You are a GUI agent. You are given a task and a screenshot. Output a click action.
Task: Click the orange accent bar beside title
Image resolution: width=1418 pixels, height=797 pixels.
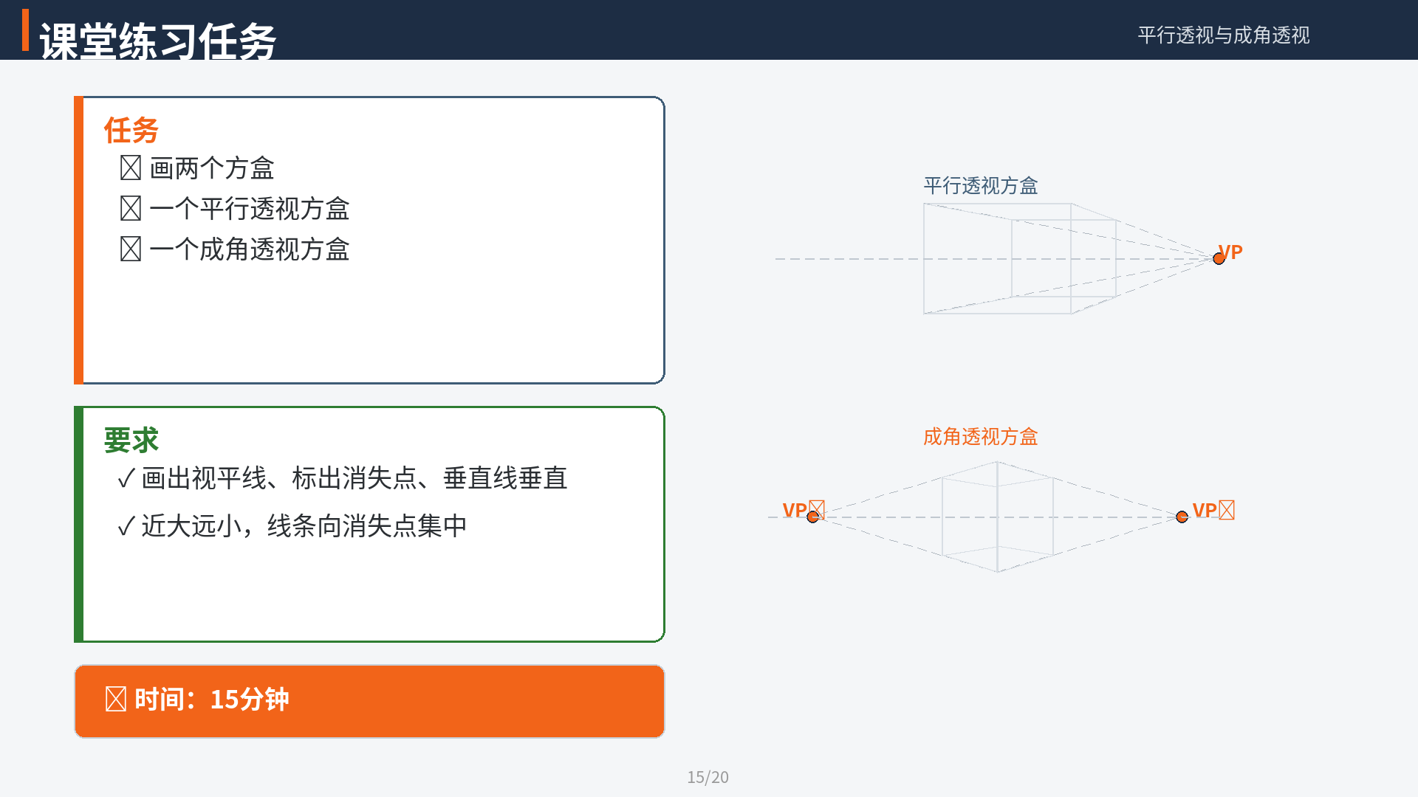26,30
